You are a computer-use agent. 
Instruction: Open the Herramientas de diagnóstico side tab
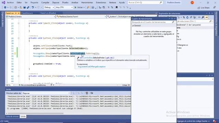click(216, 24)
